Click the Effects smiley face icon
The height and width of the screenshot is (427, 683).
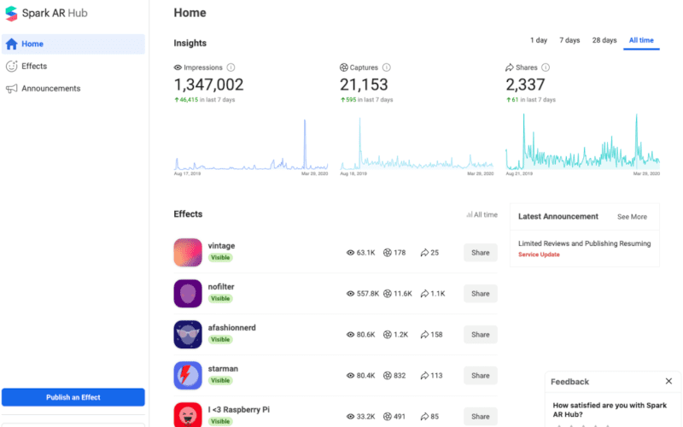pyautogui.click(x=12, y=67)
